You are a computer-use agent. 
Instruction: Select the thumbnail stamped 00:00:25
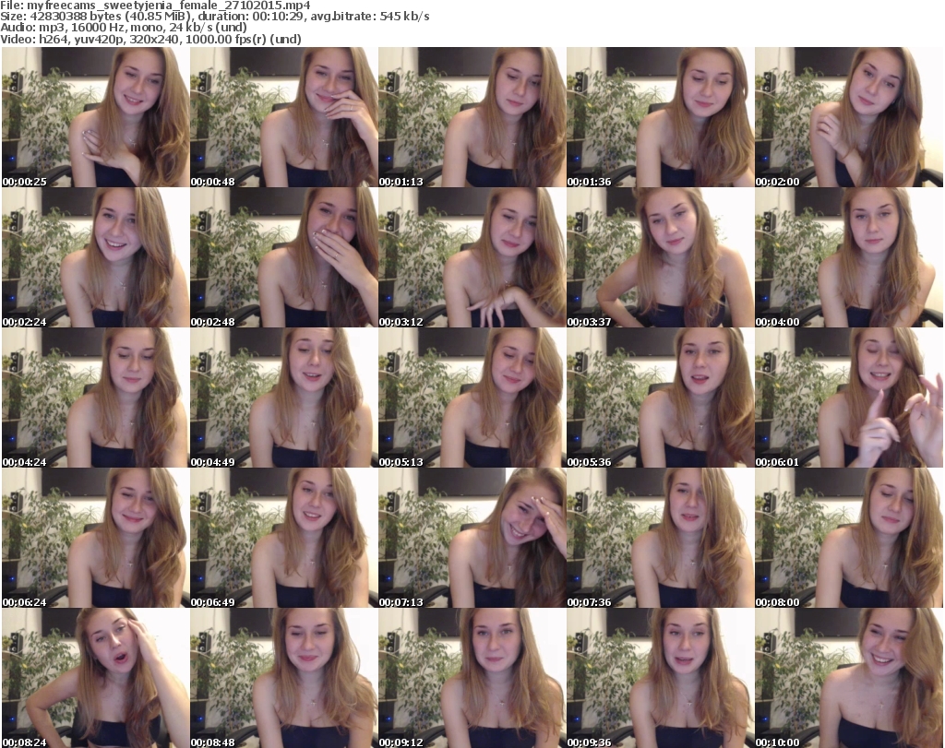[x=95, y=117]
